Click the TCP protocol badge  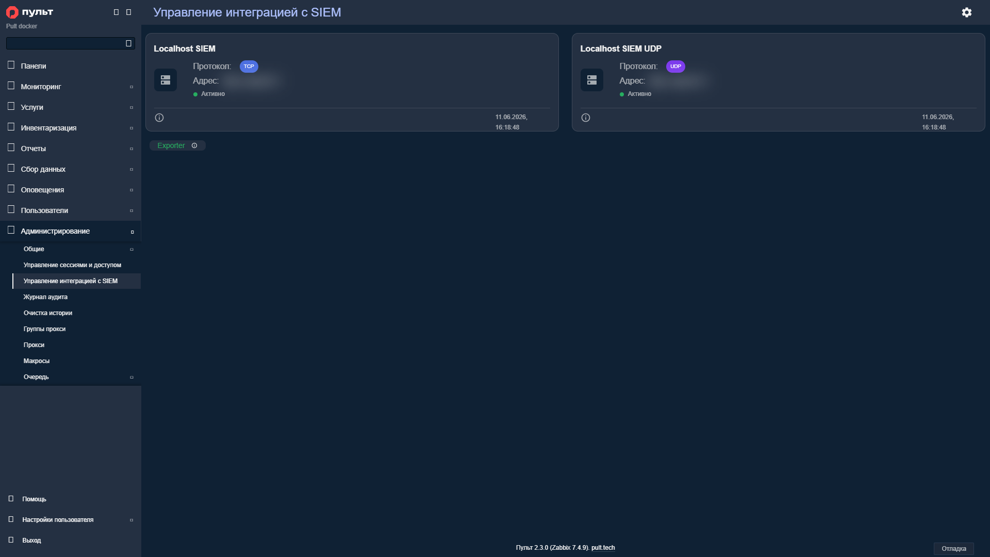tap(249, 67)
